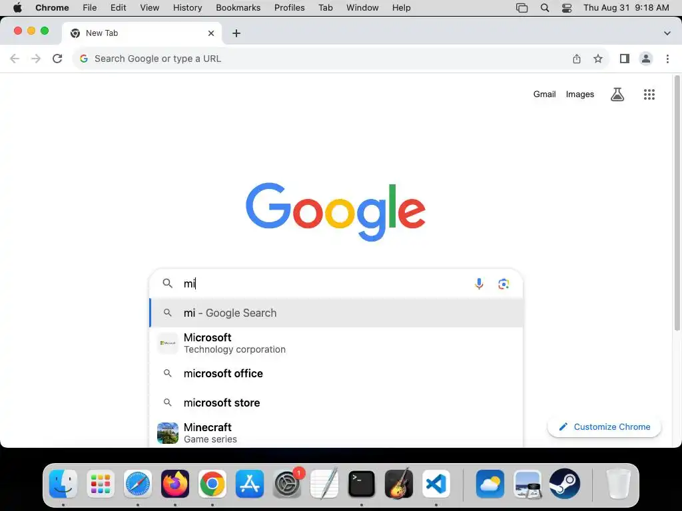The width and height of the screenshot is (682, 511).
Task: Open Finder from the Dock
Action: (63, 484)
